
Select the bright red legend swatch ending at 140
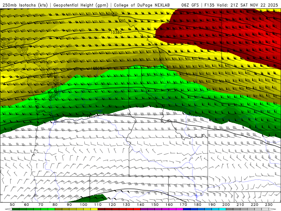pyautogui.click(x=137, y=209)
